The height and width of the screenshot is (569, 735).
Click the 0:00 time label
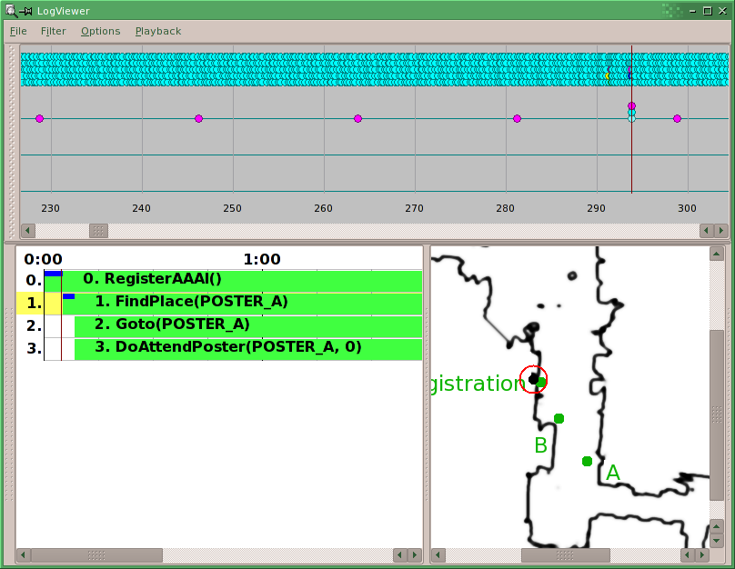click(x=43, y=259)
